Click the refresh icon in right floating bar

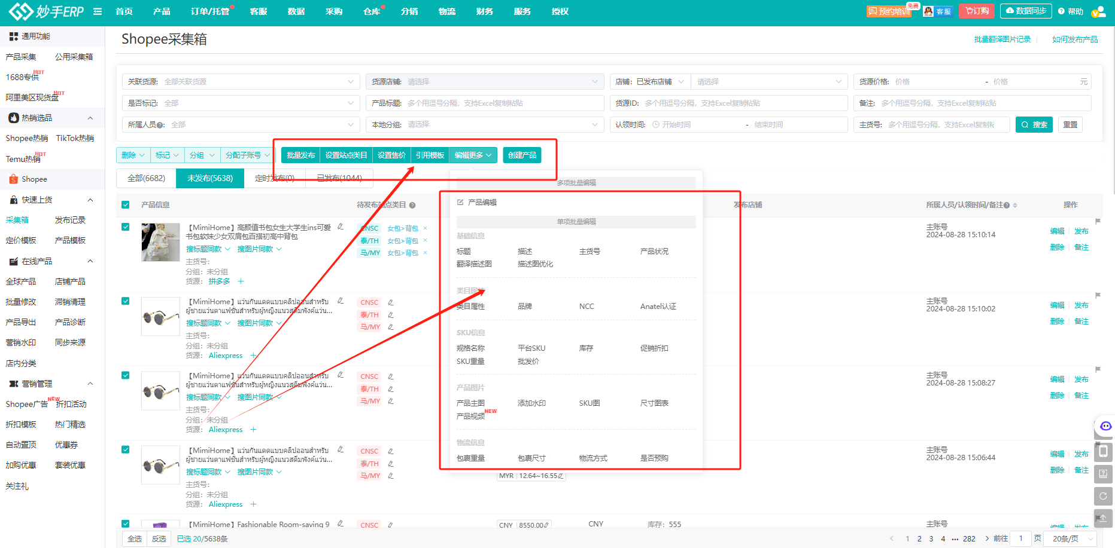coord(1103,496)
